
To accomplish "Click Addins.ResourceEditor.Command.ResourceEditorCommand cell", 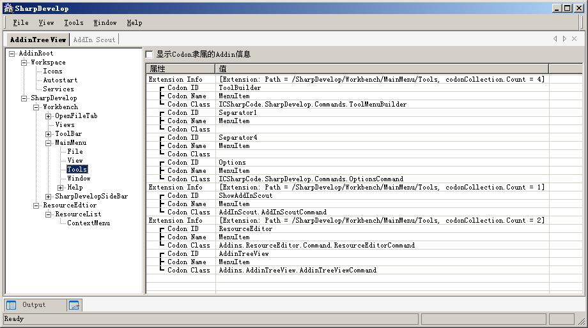I will click(382, 245).
